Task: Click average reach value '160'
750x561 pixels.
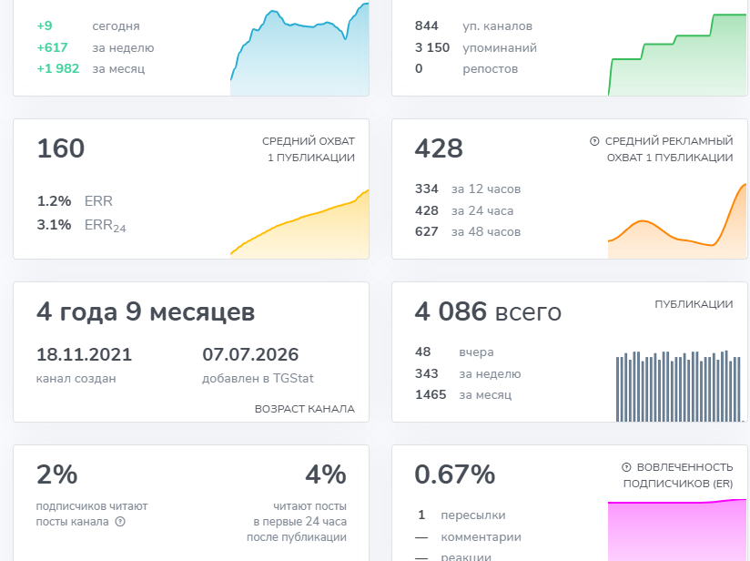Action: [x=61, y=148]
